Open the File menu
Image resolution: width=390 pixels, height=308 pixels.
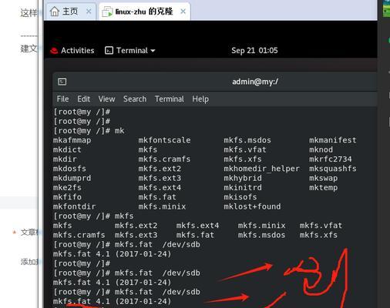[62, 99]
